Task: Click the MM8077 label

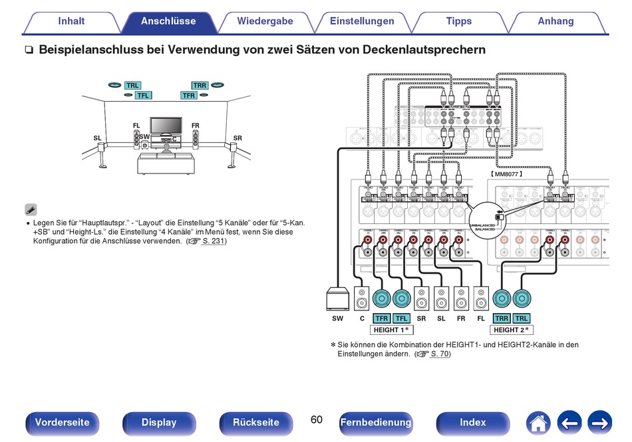Action: [507, 174]
